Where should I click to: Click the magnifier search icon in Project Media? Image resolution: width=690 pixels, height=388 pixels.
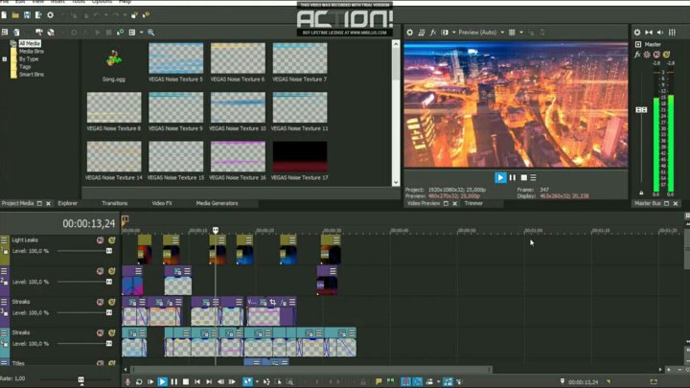[x=150, y=33]
